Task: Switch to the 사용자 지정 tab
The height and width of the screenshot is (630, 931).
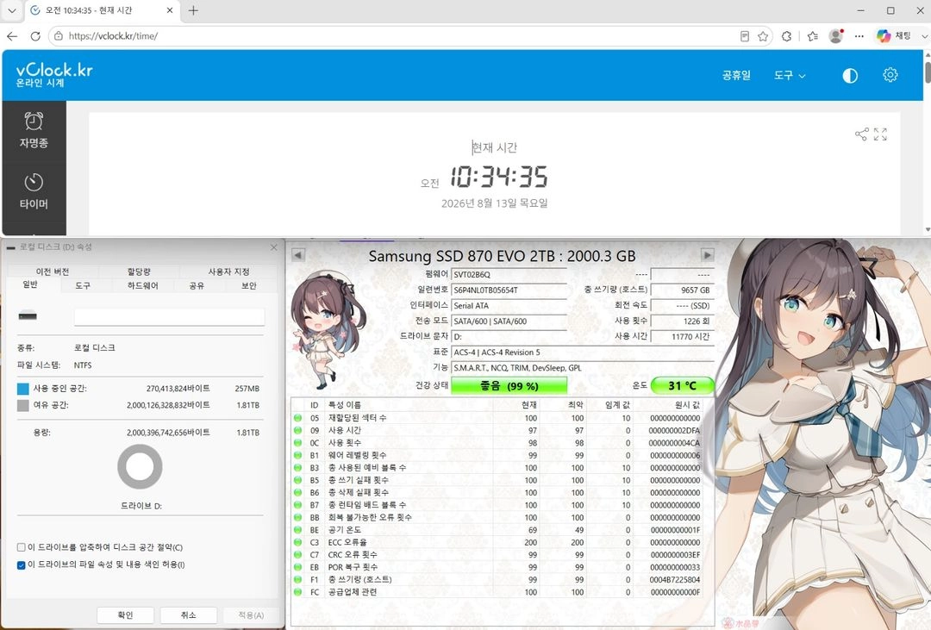Action: pyautogui.click(x=228, y=271)
